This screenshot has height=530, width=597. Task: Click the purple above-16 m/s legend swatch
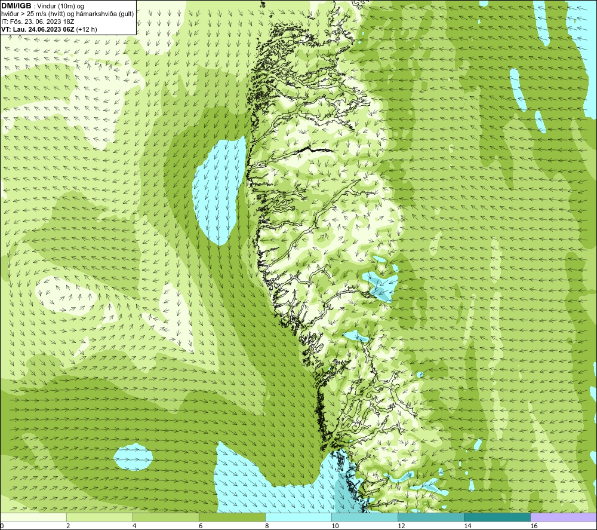coord(564,517)
